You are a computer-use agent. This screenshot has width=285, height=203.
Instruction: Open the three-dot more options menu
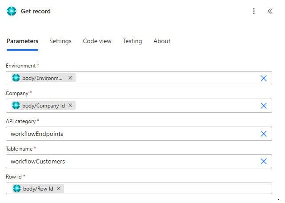[254, 11]
